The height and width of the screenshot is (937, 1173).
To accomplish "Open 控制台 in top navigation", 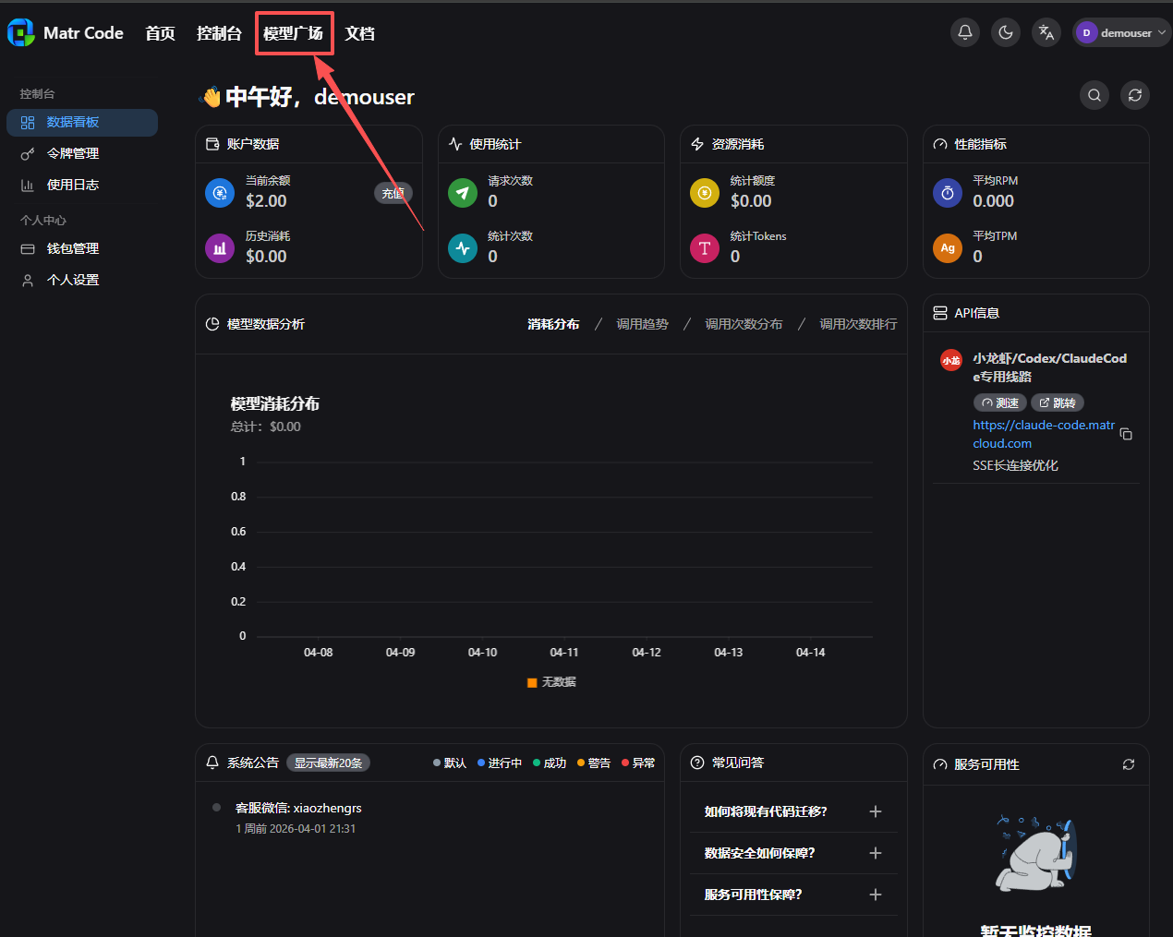I will click(219, 33).
